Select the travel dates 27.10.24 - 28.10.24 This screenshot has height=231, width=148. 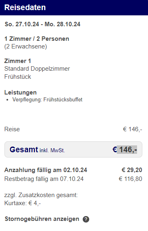pos(43,24)
